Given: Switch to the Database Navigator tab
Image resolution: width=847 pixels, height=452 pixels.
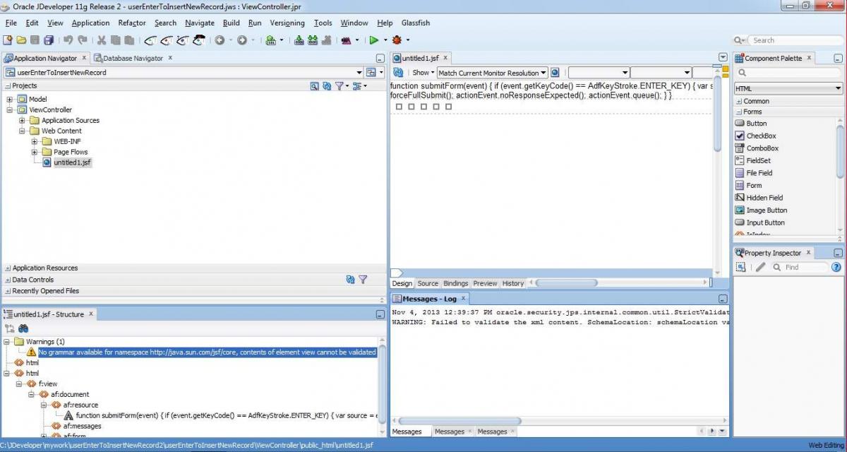Looking at the screenshot, I should [x=133, y=58].
